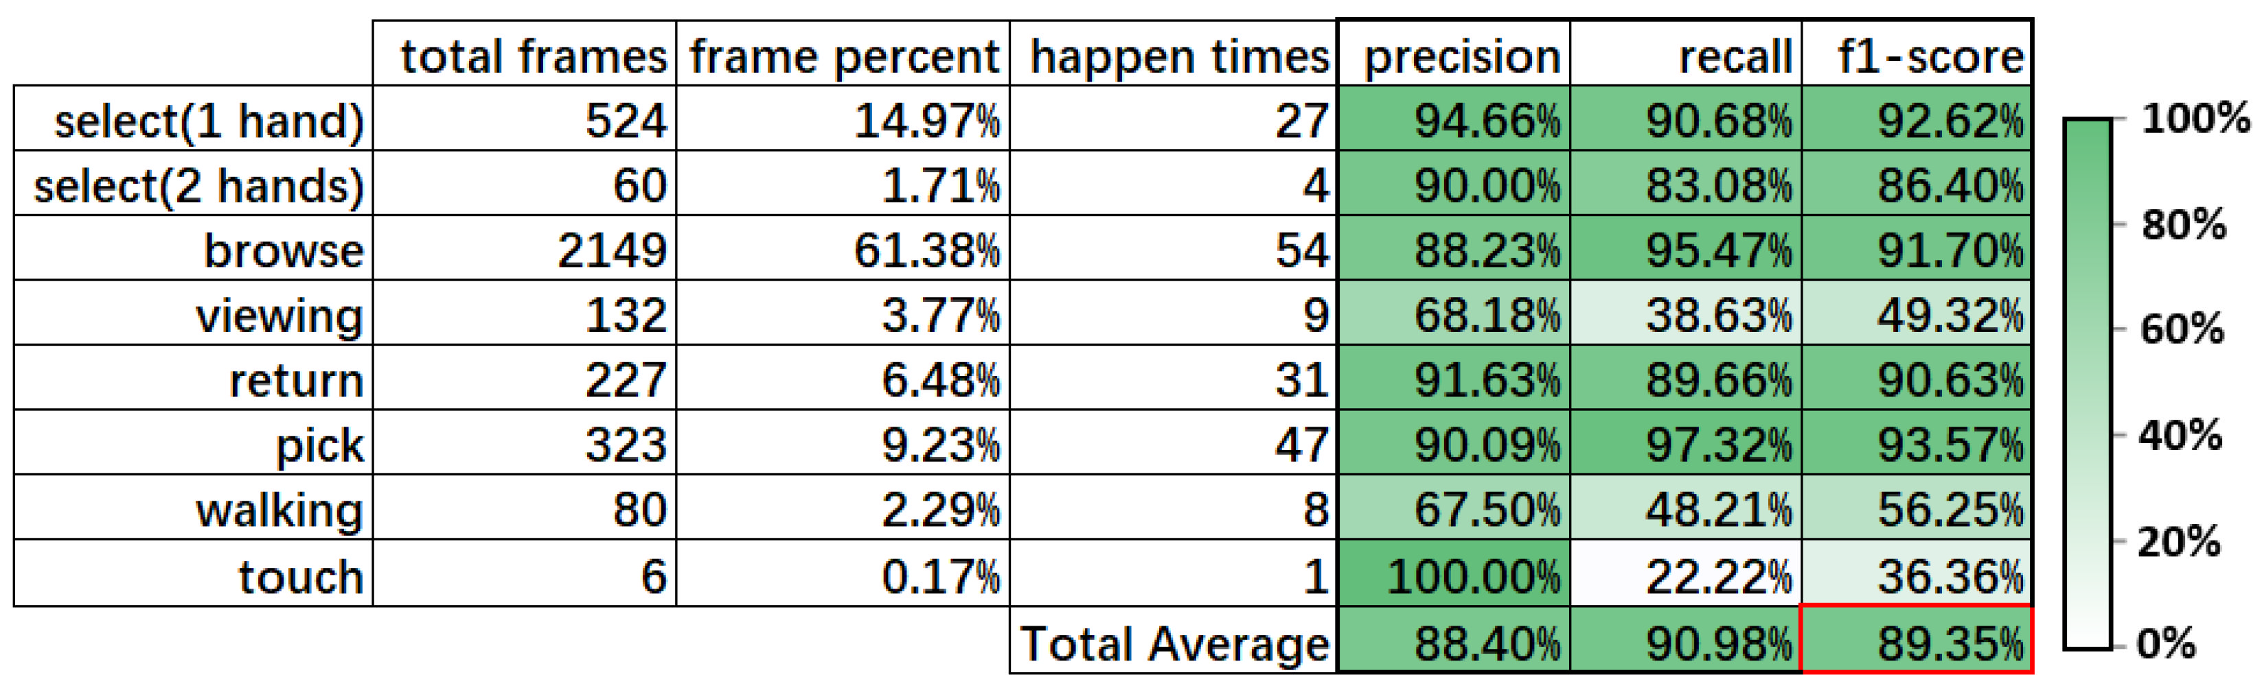This screenshot has height=688, width=2262.
Task: Select the "precision" column header
Action: [1461, 56]
